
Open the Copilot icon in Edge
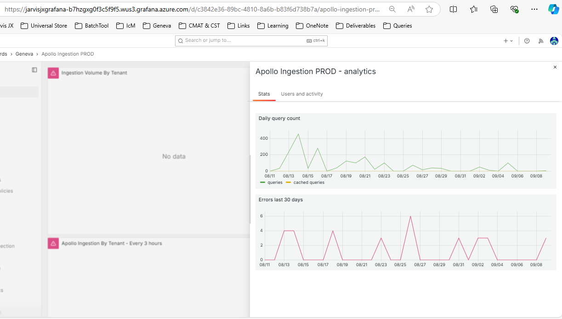coord(554,9)
